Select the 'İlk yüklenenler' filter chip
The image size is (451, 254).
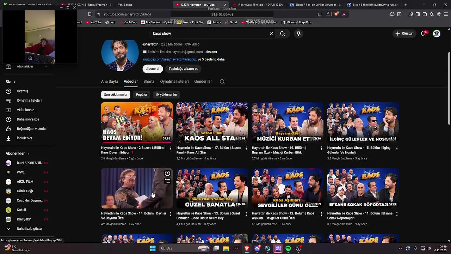click(x=166, y=95)
